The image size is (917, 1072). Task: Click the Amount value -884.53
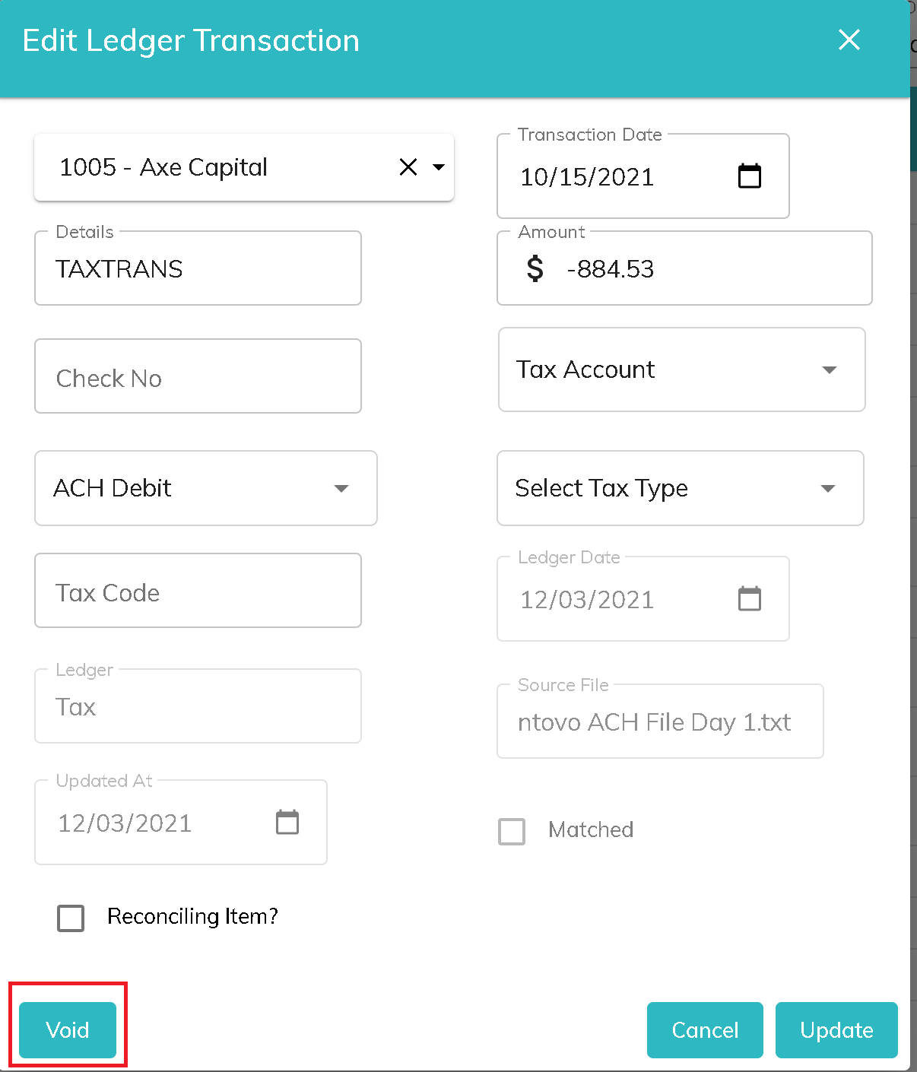[611, 269]
